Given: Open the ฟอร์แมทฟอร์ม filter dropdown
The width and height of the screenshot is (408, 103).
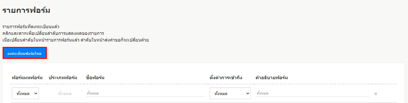Looking at the screenshot, I should click(25, 94).
